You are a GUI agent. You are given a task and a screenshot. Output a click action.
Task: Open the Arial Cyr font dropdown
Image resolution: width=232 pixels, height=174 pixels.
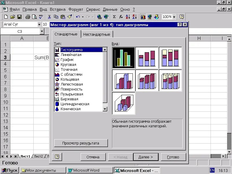click(x=39, y=24)
